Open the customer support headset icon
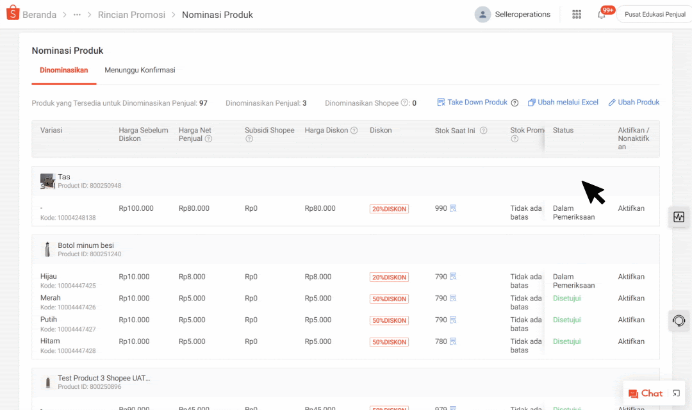The width and height of the screenshot is (692, 410). [679, 320]
